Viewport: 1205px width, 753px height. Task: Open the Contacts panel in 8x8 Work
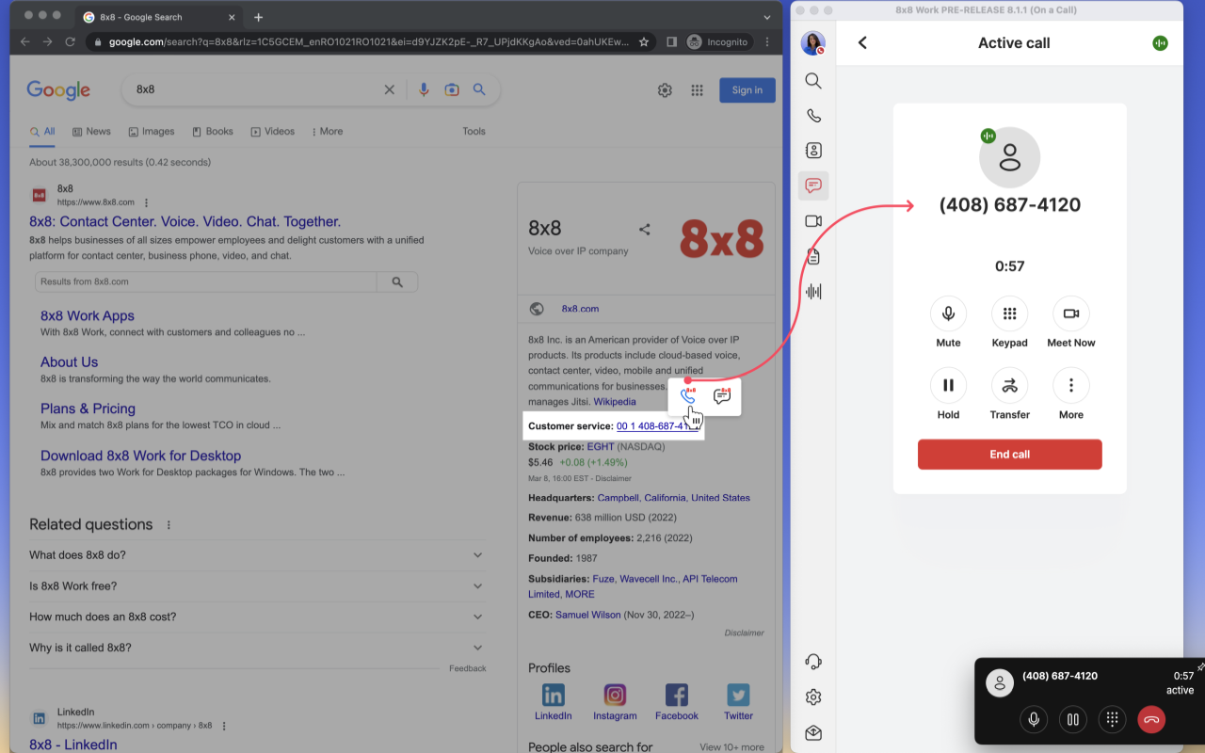[812, 150]
